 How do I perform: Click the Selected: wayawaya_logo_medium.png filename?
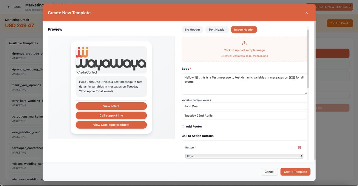[244, 56]
